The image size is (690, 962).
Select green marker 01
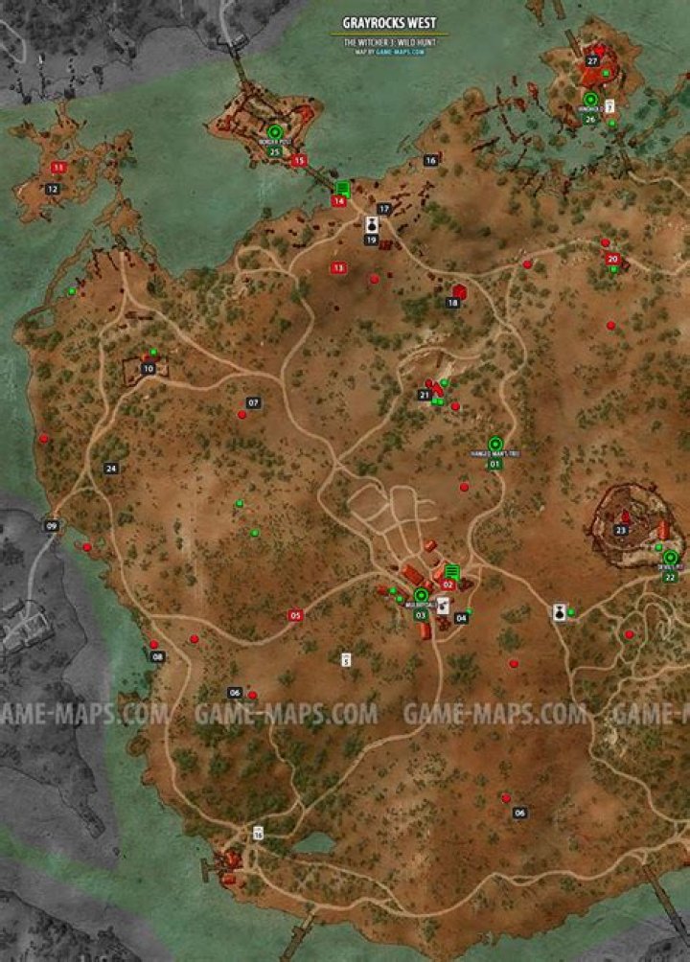point(494,465)
